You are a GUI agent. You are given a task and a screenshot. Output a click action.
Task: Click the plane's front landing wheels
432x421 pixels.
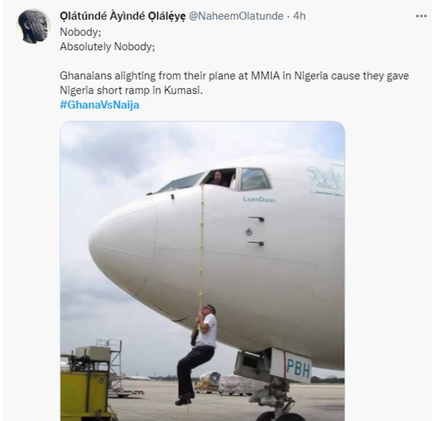coord(277,414)
